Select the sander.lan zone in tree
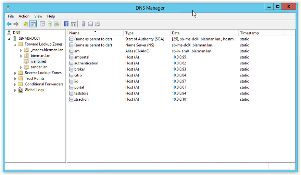301x175 pixels. pos(39,67)
